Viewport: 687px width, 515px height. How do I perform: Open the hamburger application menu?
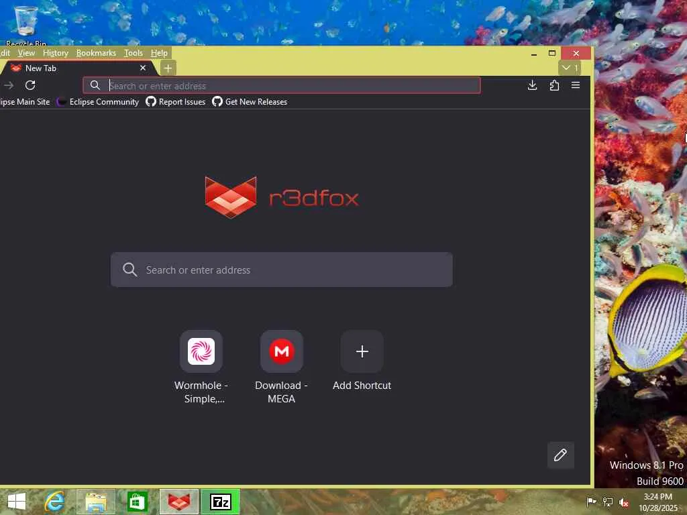[576, 85]
